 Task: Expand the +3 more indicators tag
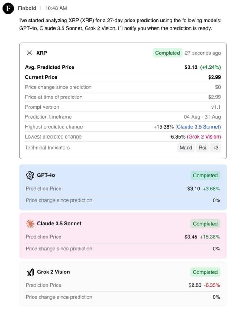coord(215,148)
